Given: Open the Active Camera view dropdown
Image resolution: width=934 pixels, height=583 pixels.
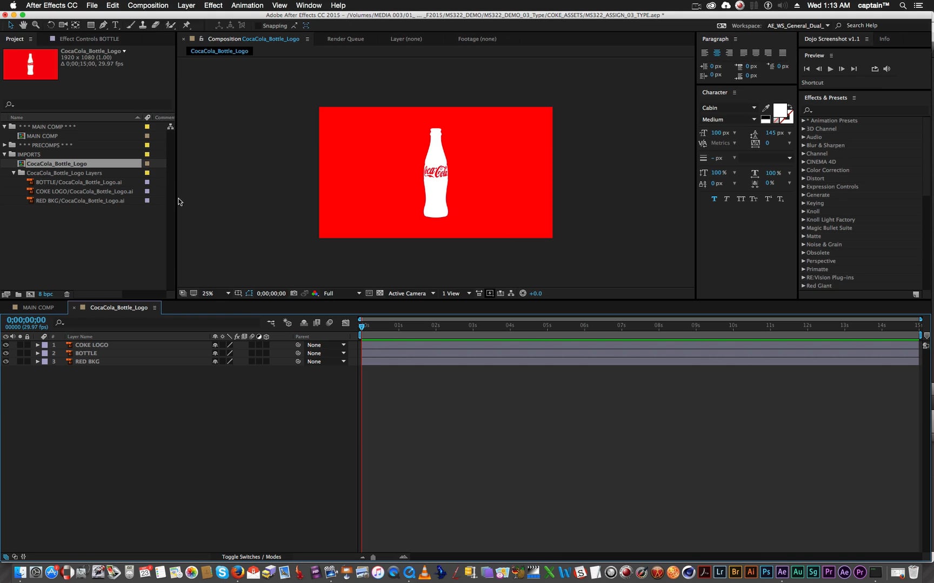Looking at the screenshot, I should [411, 293].
